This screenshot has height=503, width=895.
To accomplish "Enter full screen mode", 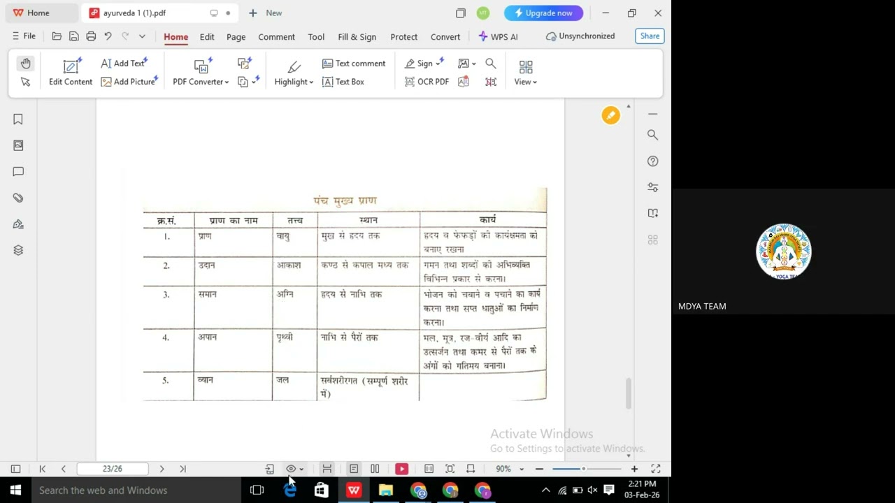I will 656,469.
